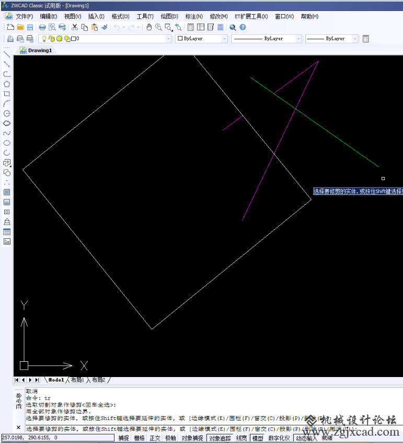Toggle 捕捉 snap mode
The image size is (403, 443).
tap(123, 438)
